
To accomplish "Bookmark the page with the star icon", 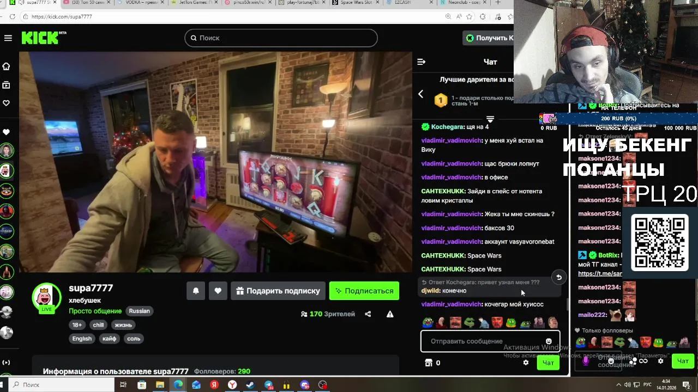I will (x=470, y=17).
